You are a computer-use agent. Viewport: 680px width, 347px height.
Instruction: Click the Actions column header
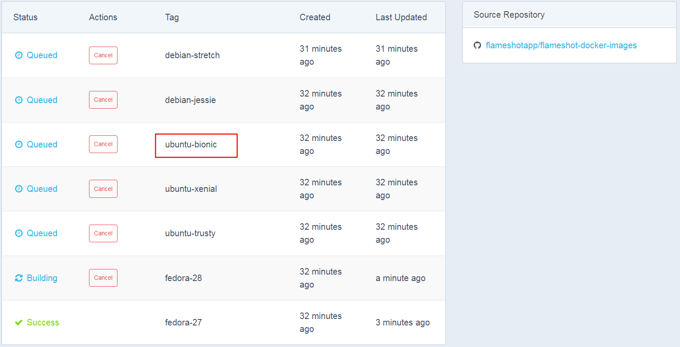tap(103, 17)
